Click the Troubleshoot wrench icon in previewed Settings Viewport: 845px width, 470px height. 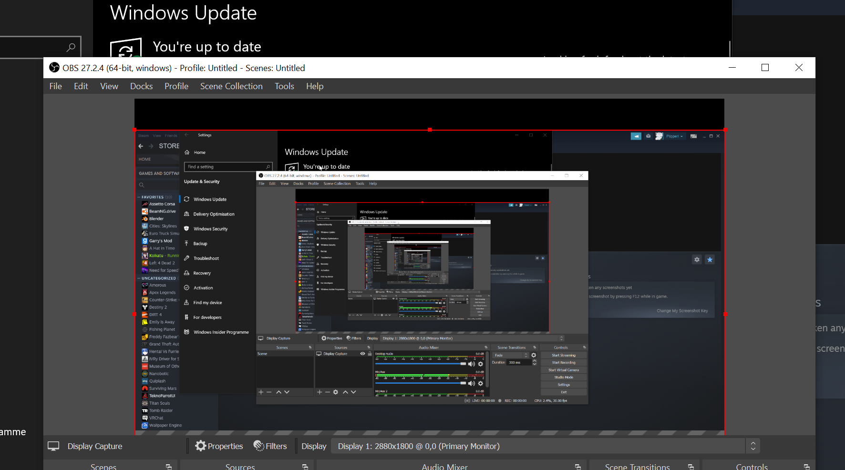(187, 258)
